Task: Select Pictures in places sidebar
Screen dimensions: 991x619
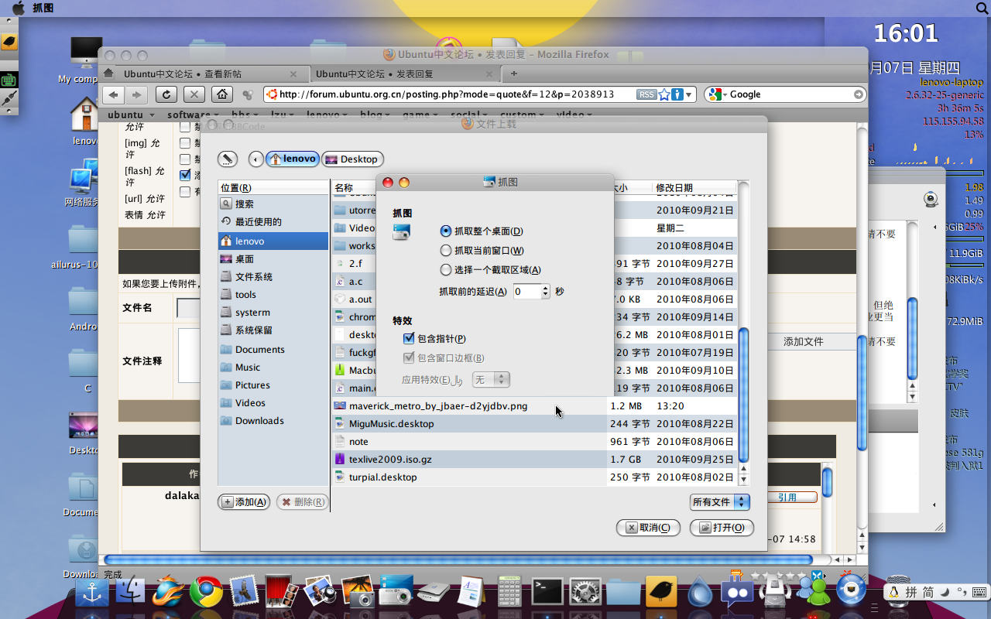Action: click(x=273, y=385)
